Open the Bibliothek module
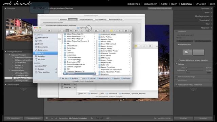Screen dimensions: 217x122 coord(134,4)
